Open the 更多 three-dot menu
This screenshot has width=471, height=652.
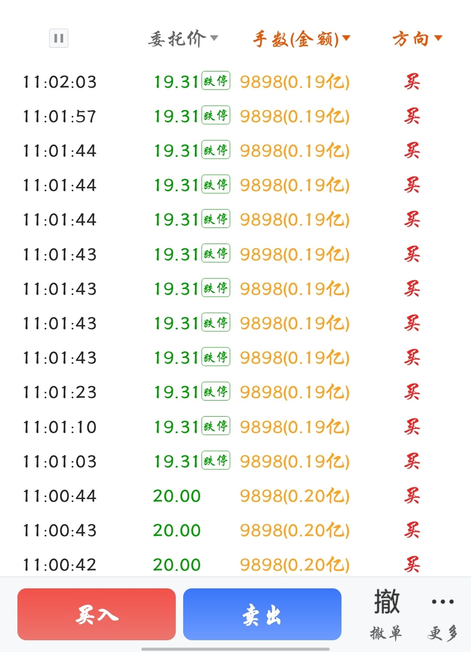pos(442,615)
